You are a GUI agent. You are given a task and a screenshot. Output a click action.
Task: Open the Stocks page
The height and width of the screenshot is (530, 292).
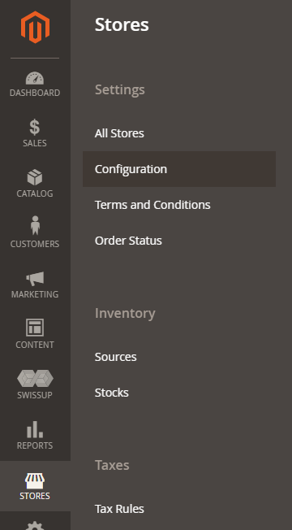112,393
